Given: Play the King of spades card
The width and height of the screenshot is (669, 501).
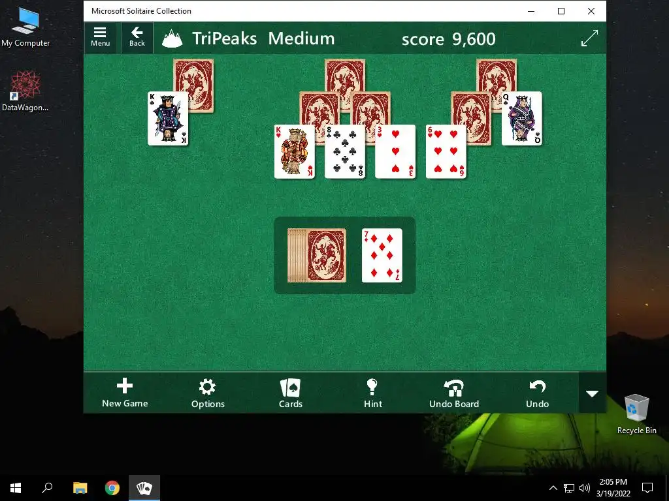Looking at the screenshot, I should pyautogui.click(x=168, y=119).
